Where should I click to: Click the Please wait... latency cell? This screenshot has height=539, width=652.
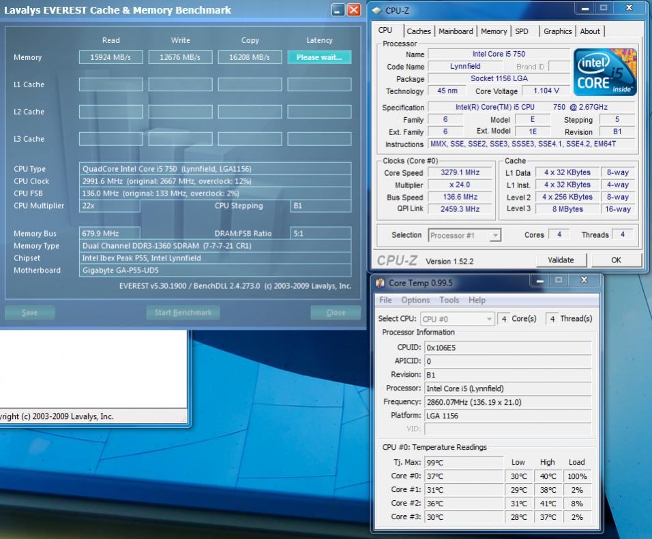[x=319, y=57]
